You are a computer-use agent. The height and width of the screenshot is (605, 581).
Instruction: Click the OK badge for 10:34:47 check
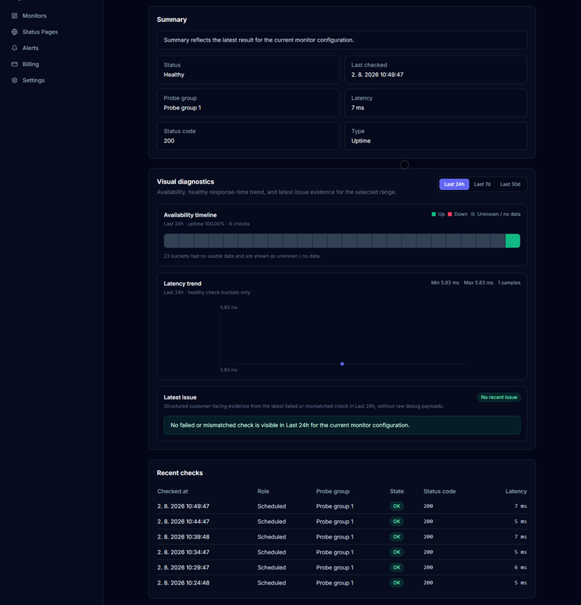tap(397, 552)
